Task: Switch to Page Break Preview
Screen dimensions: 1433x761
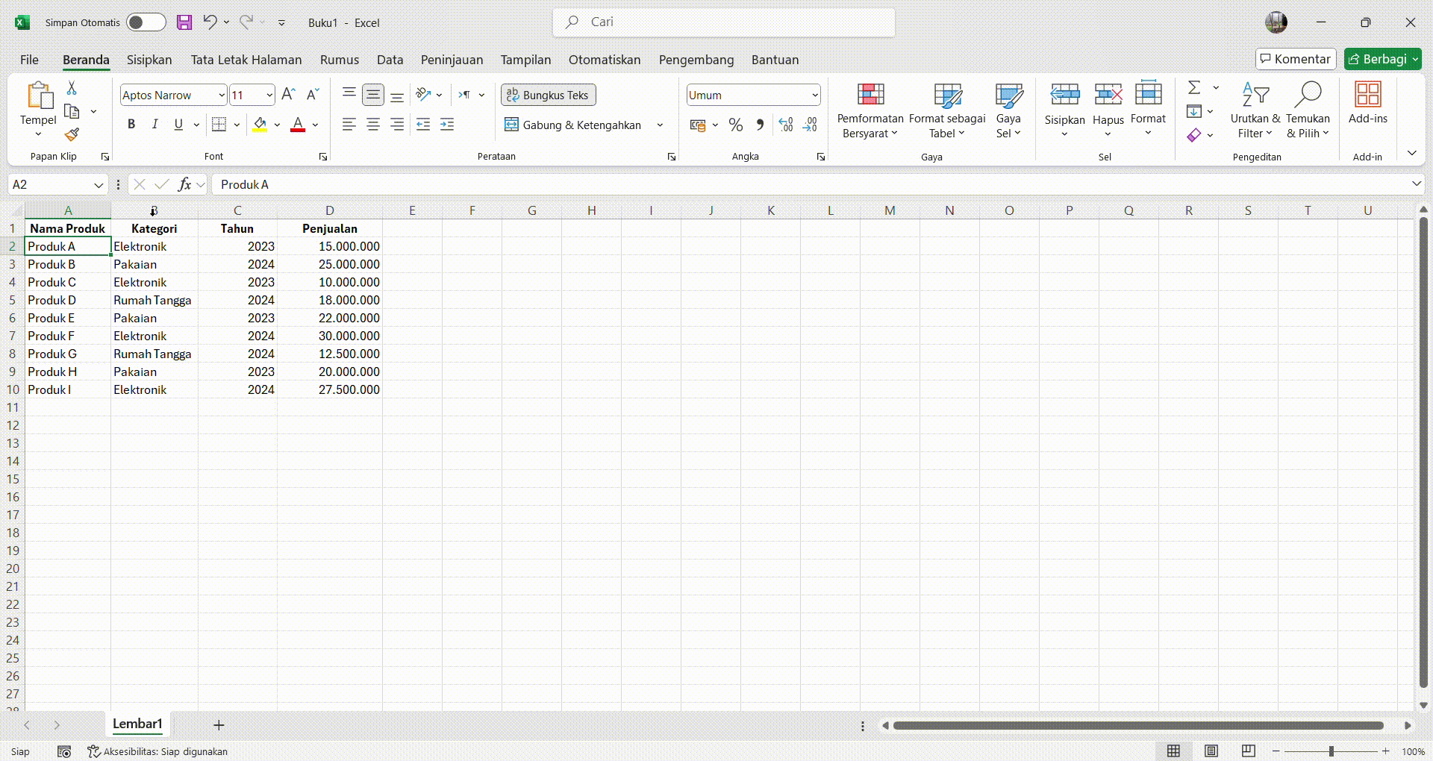Action: [1249, 751]
